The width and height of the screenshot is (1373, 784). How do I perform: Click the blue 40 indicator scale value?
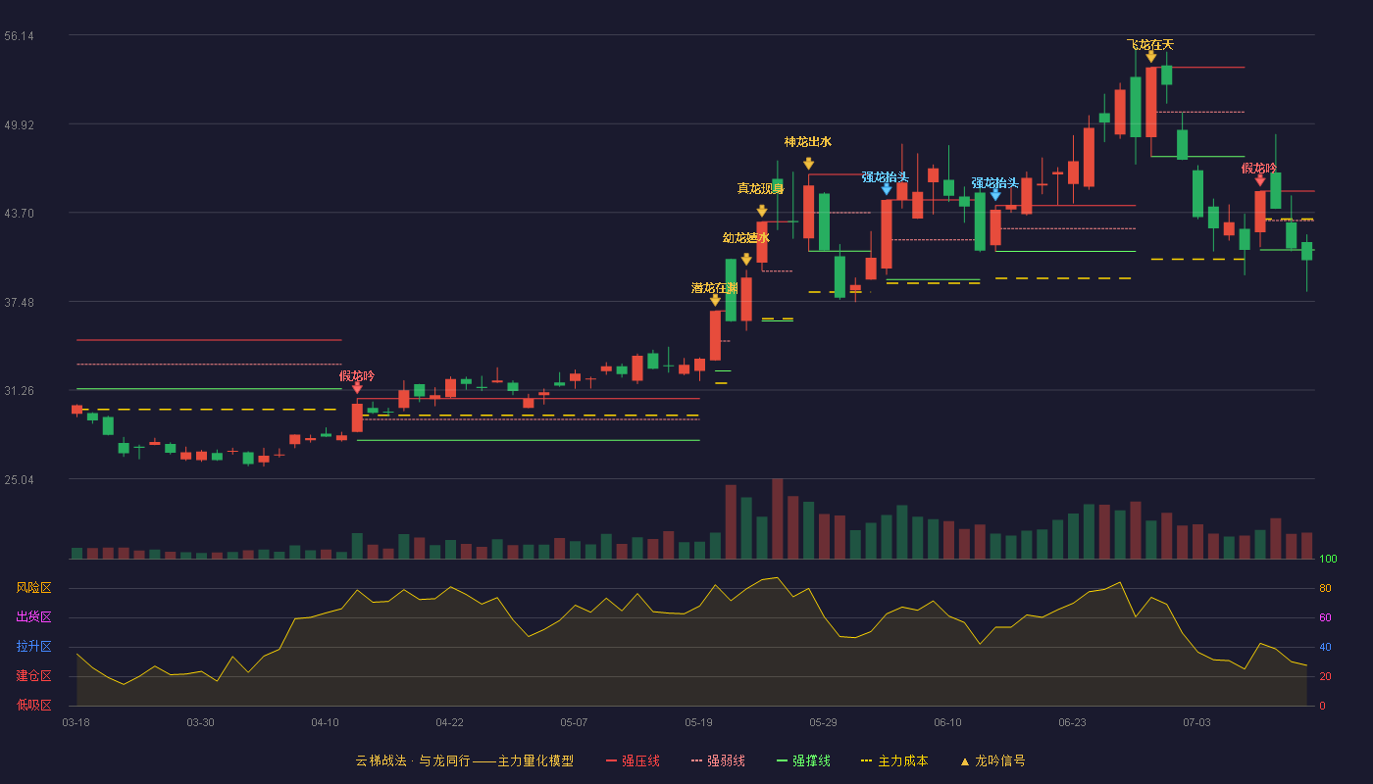click(x=1325, y=647)
